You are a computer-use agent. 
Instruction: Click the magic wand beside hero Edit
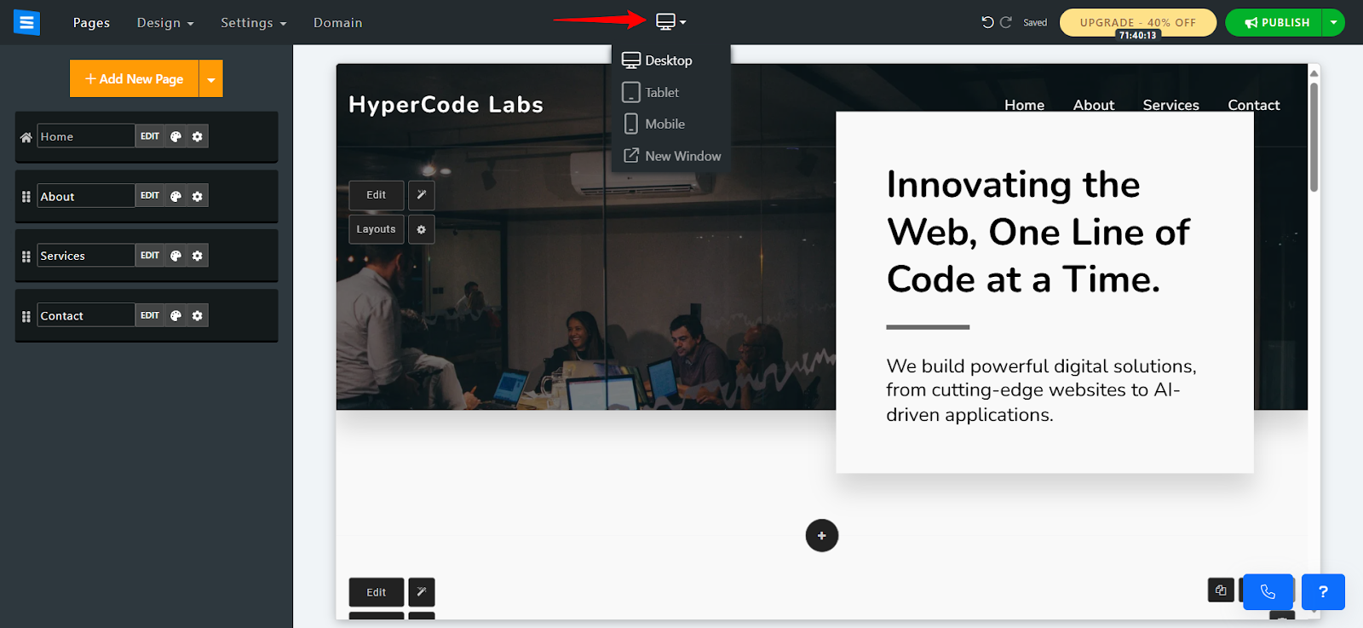[x=422, y=195]
